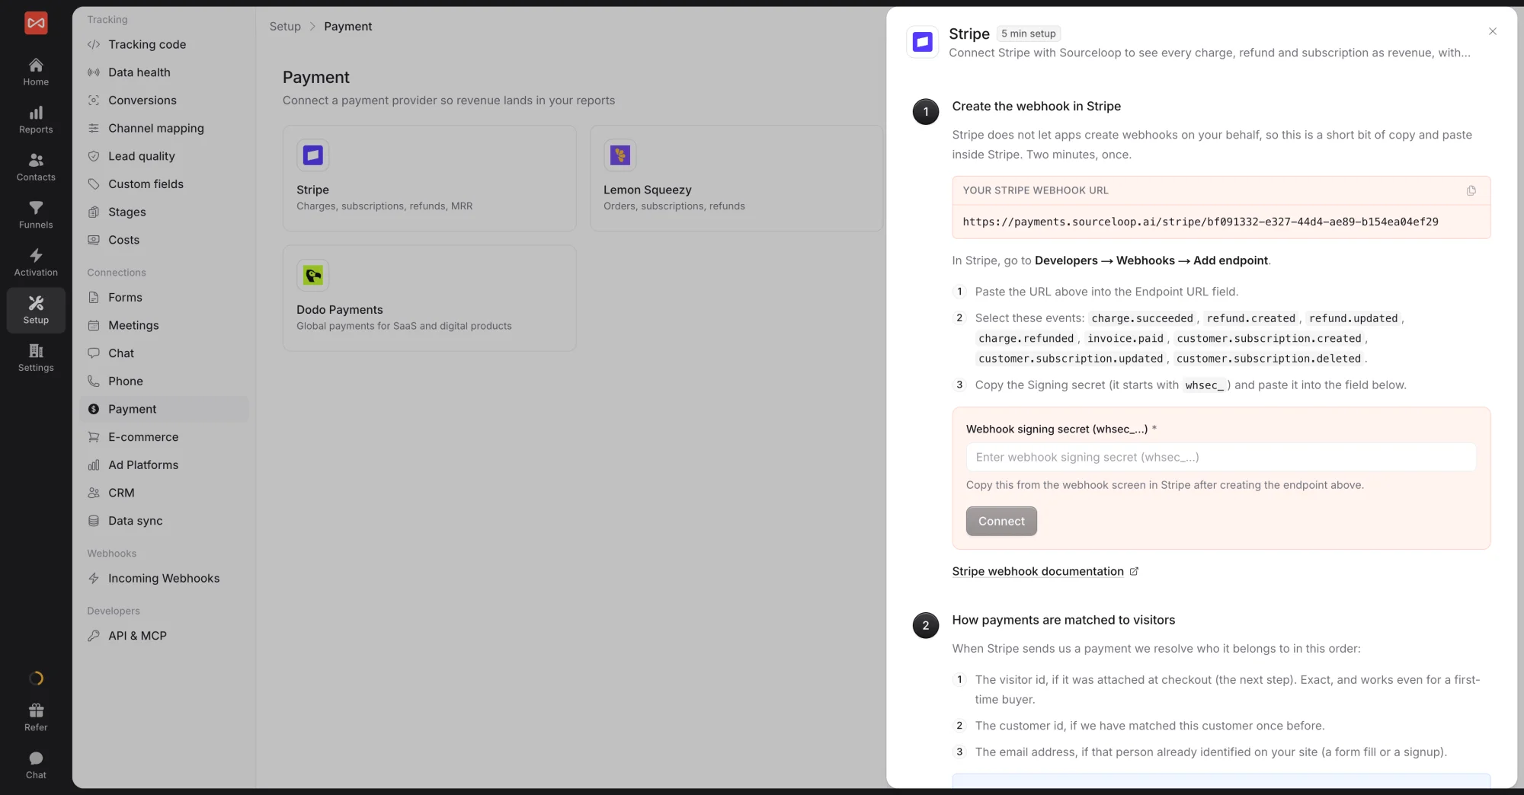Click the Stripe card icon
Screen dimensions: 1524x795
click(313, 155)
